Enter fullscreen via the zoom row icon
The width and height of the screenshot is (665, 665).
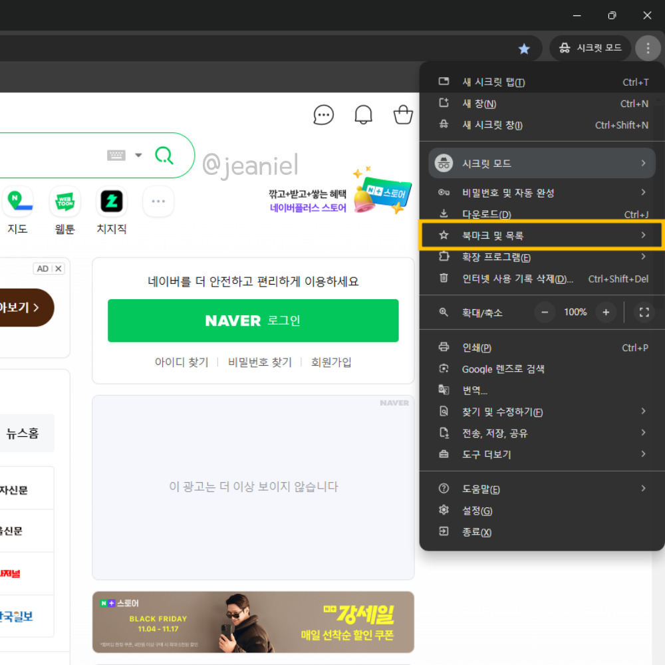644,312
